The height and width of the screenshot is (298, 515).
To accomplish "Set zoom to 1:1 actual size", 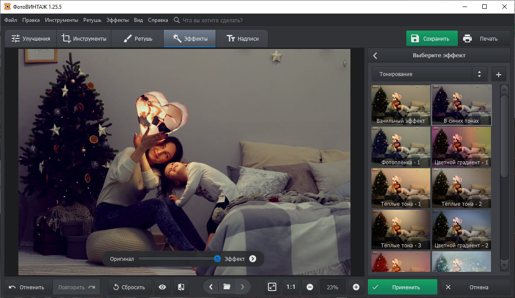I will point(291,287).
